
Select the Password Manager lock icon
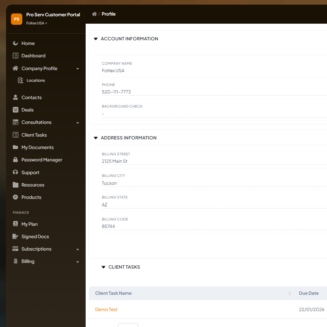(x=16, y=160)
